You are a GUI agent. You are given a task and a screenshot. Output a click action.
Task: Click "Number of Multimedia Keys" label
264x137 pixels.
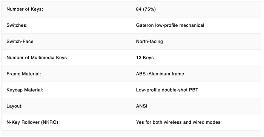pos(37,58)
